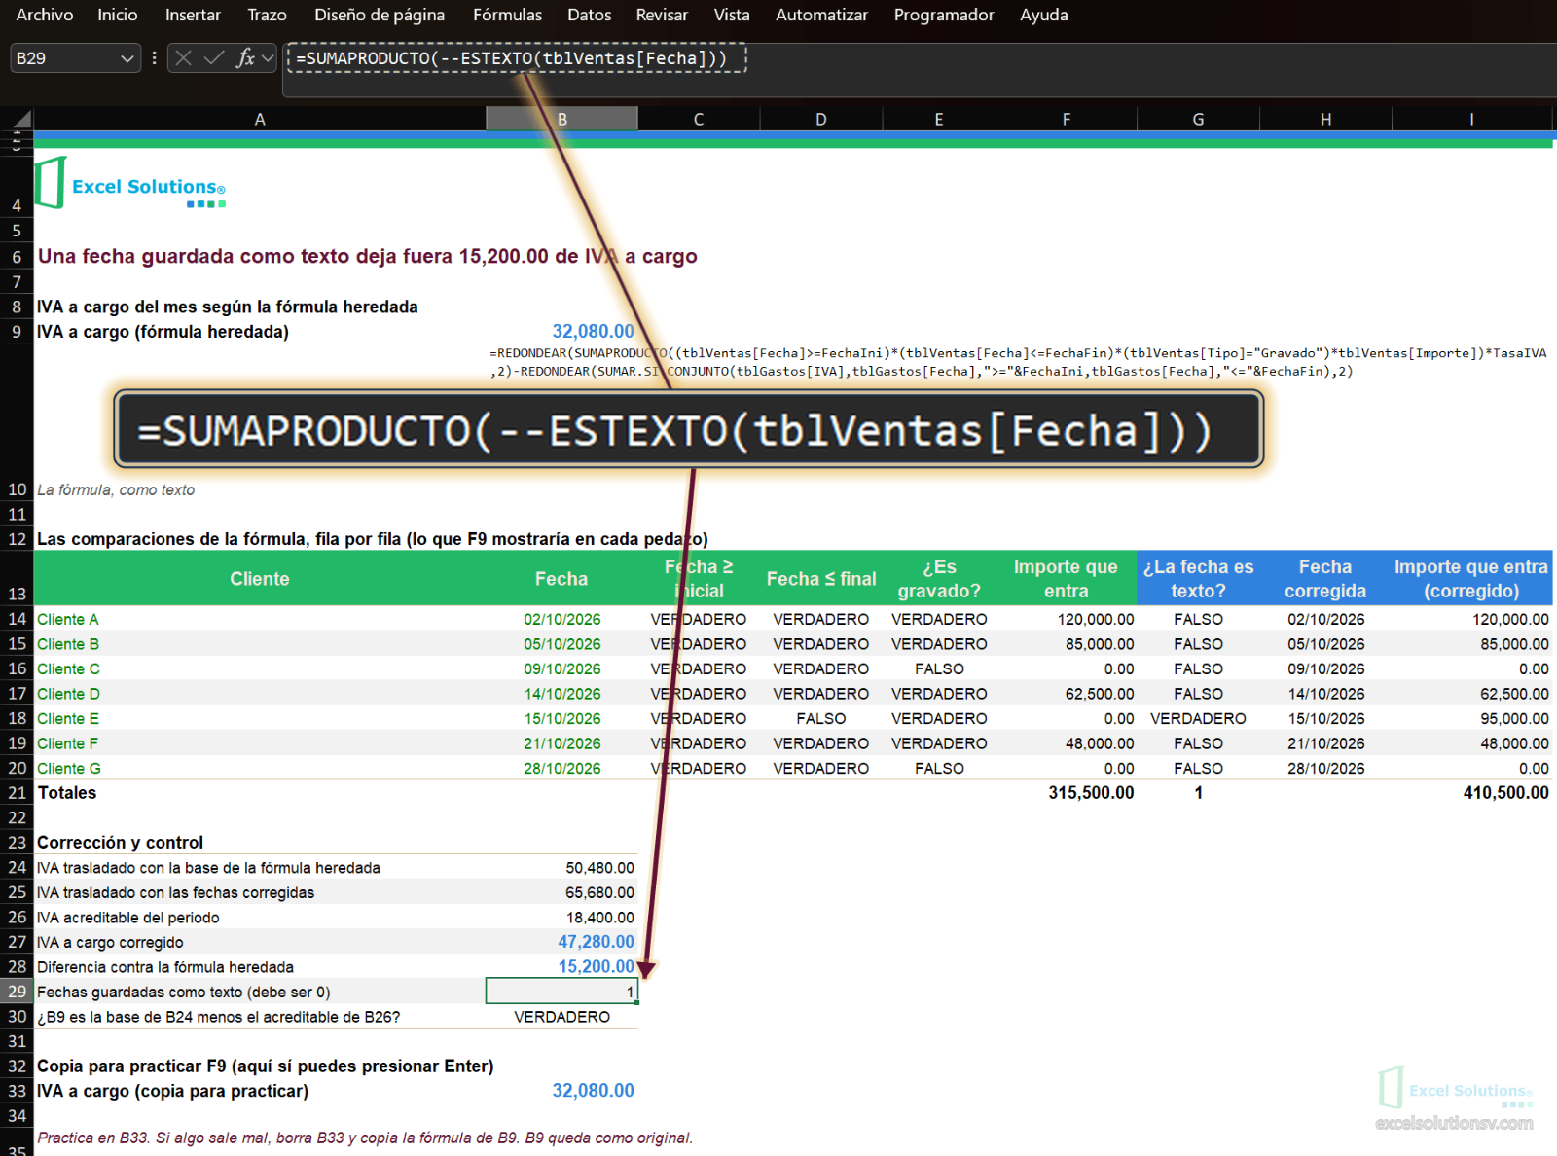
Task: Select row 29 header
Action: [17, 992]
